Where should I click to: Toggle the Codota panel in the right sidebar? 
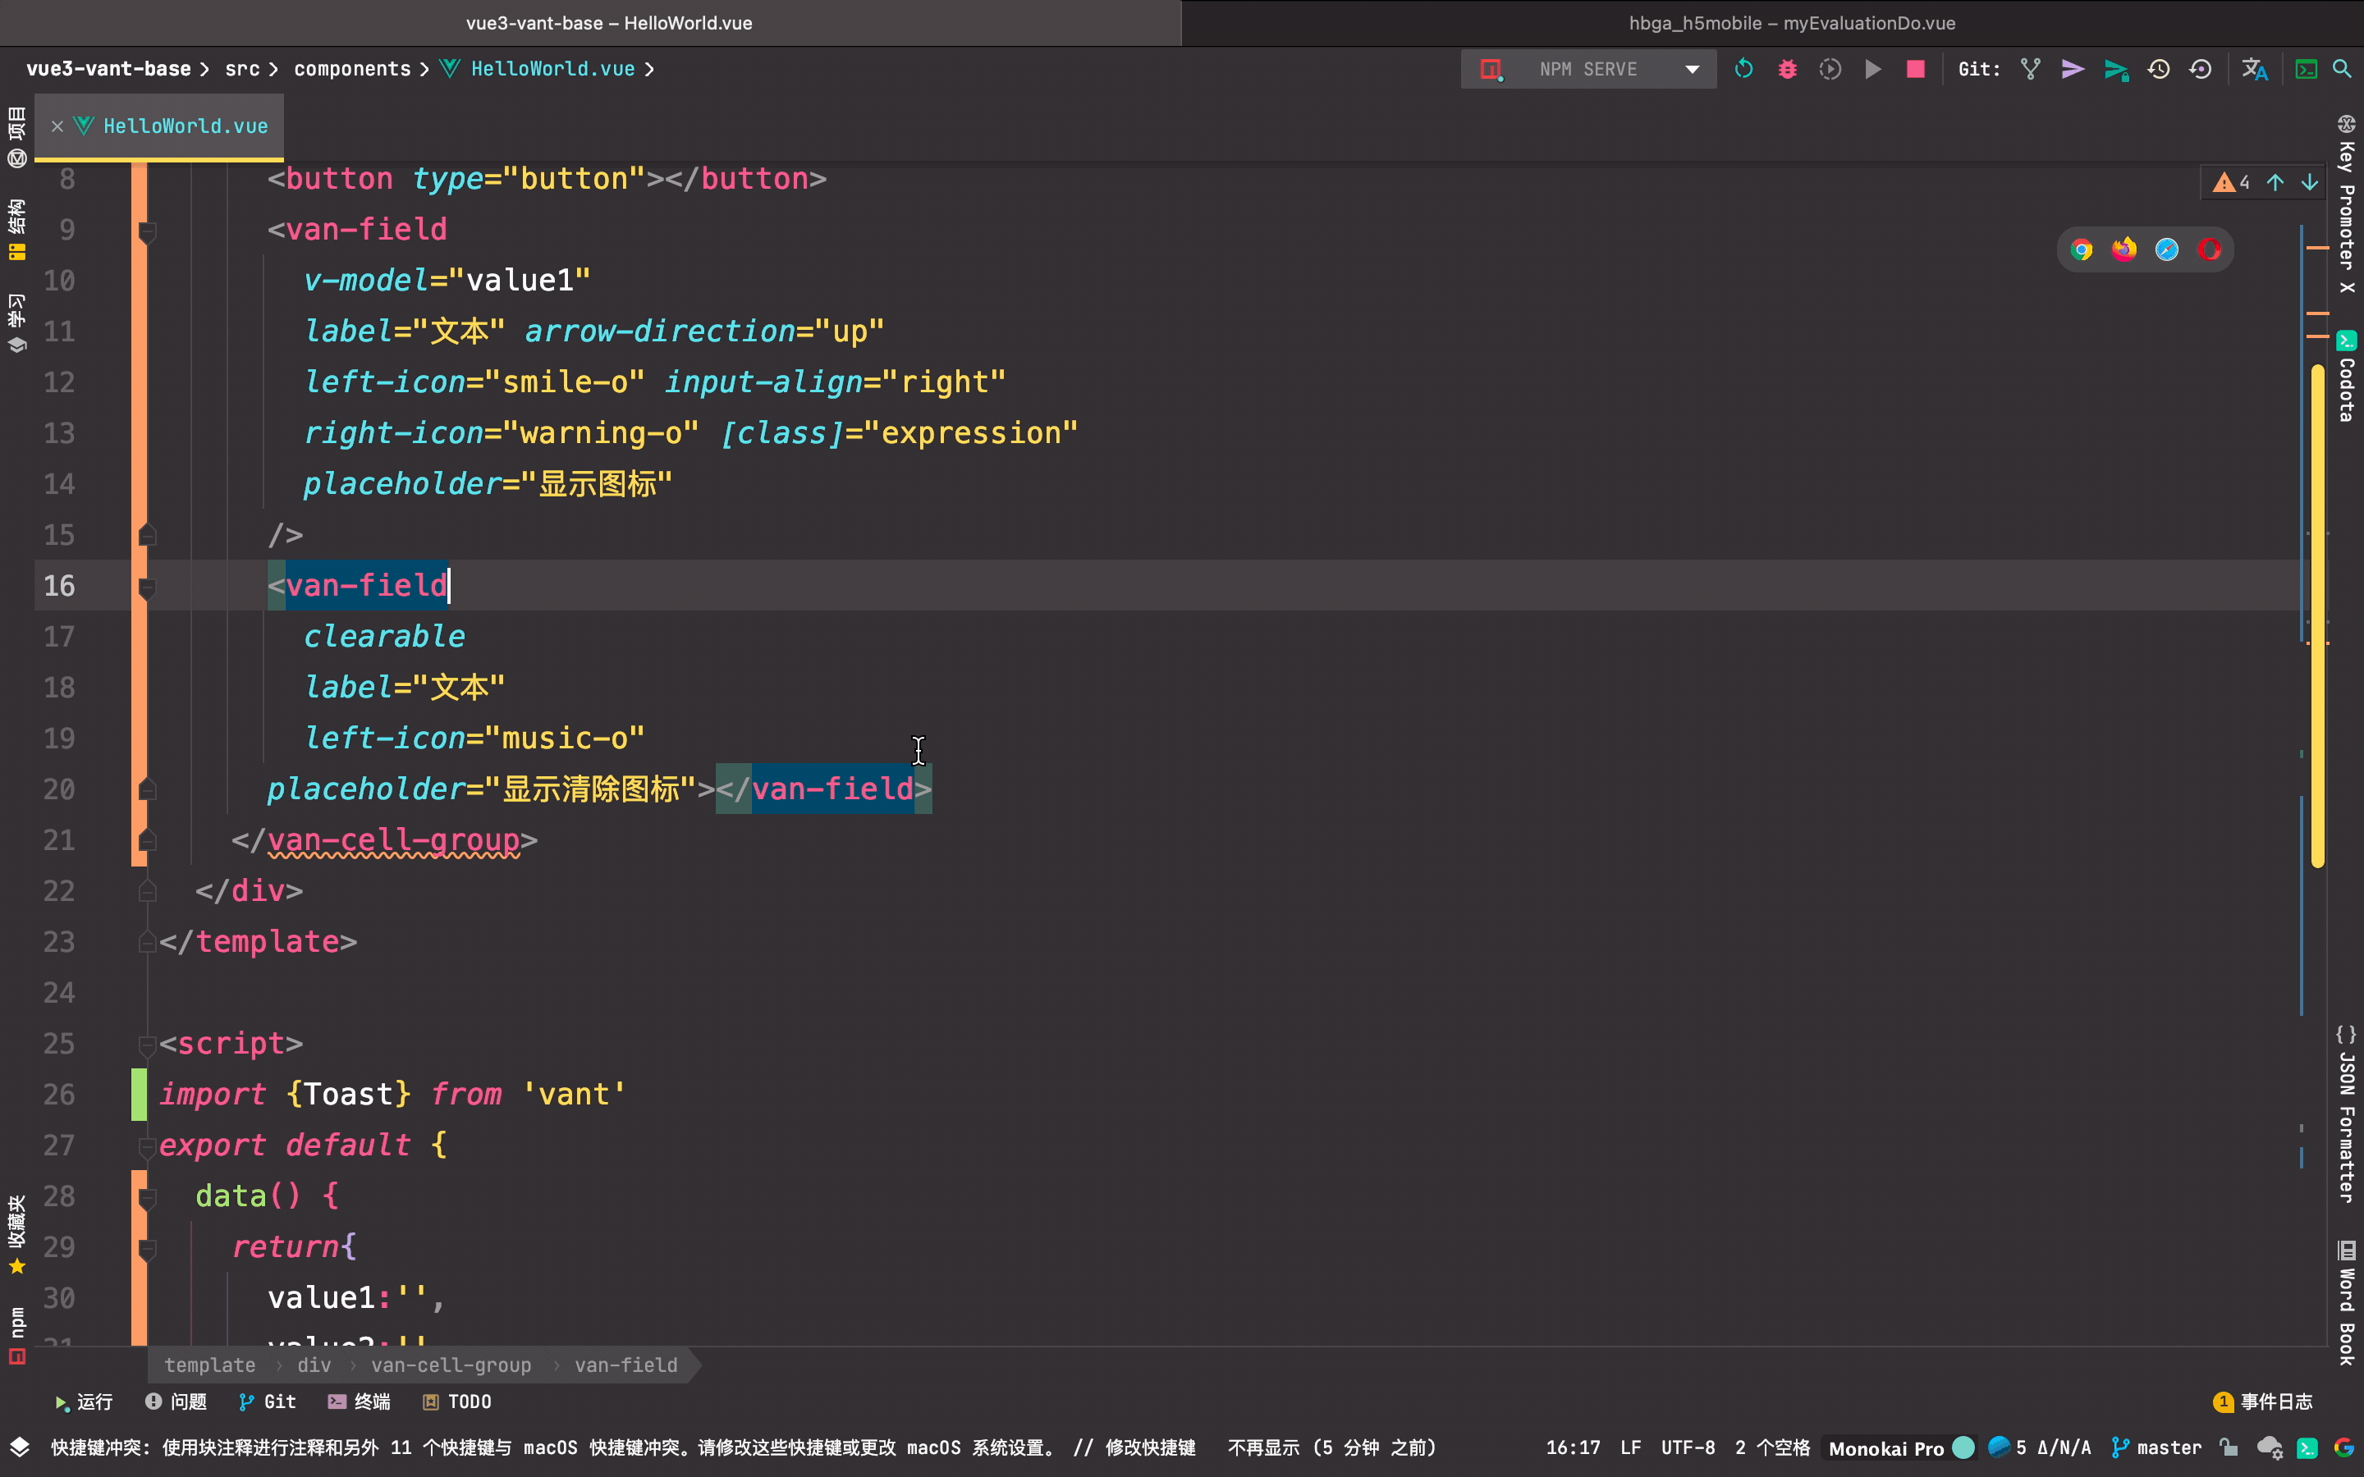pos(2345,379)
